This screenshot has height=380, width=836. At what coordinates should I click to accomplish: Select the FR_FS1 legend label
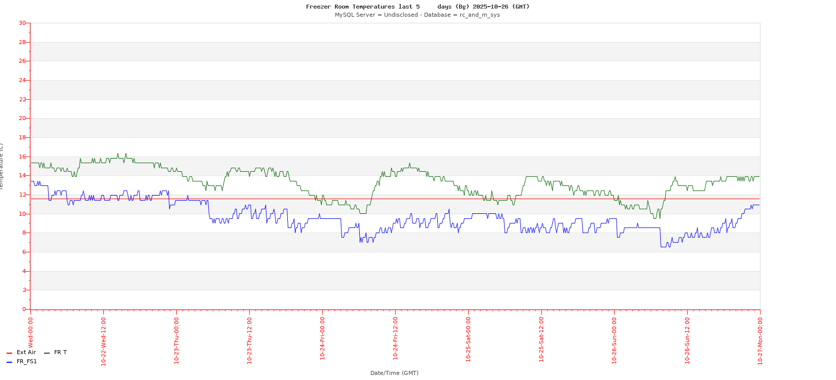click(26, 362)
